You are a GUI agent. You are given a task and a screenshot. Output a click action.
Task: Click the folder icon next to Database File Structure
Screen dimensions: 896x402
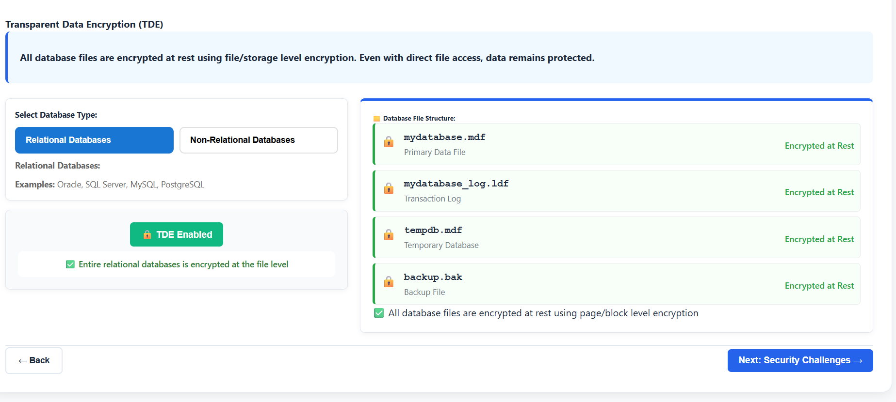click(376, 119)
